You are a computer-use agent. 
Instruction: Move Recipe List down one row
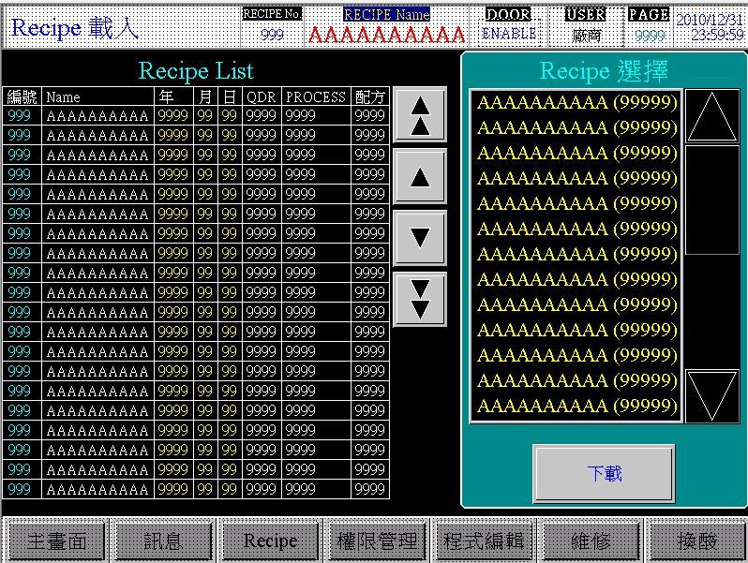coord(420,238)
